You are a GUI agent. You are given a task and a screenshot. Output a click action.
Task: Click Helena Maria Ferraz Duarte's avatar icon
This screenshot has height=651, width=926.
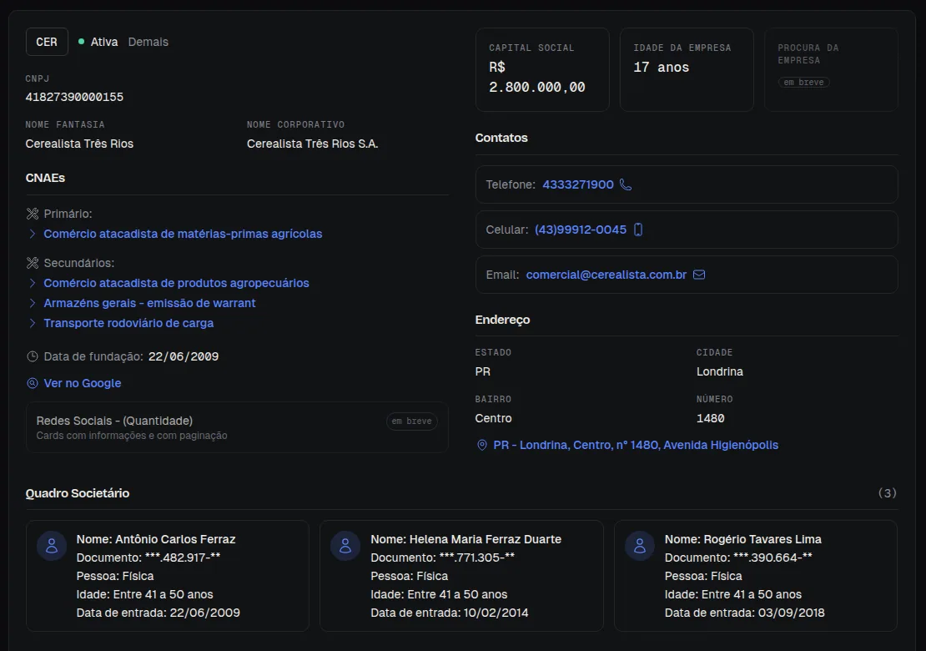pyautogui.click(x=345, y=545)
